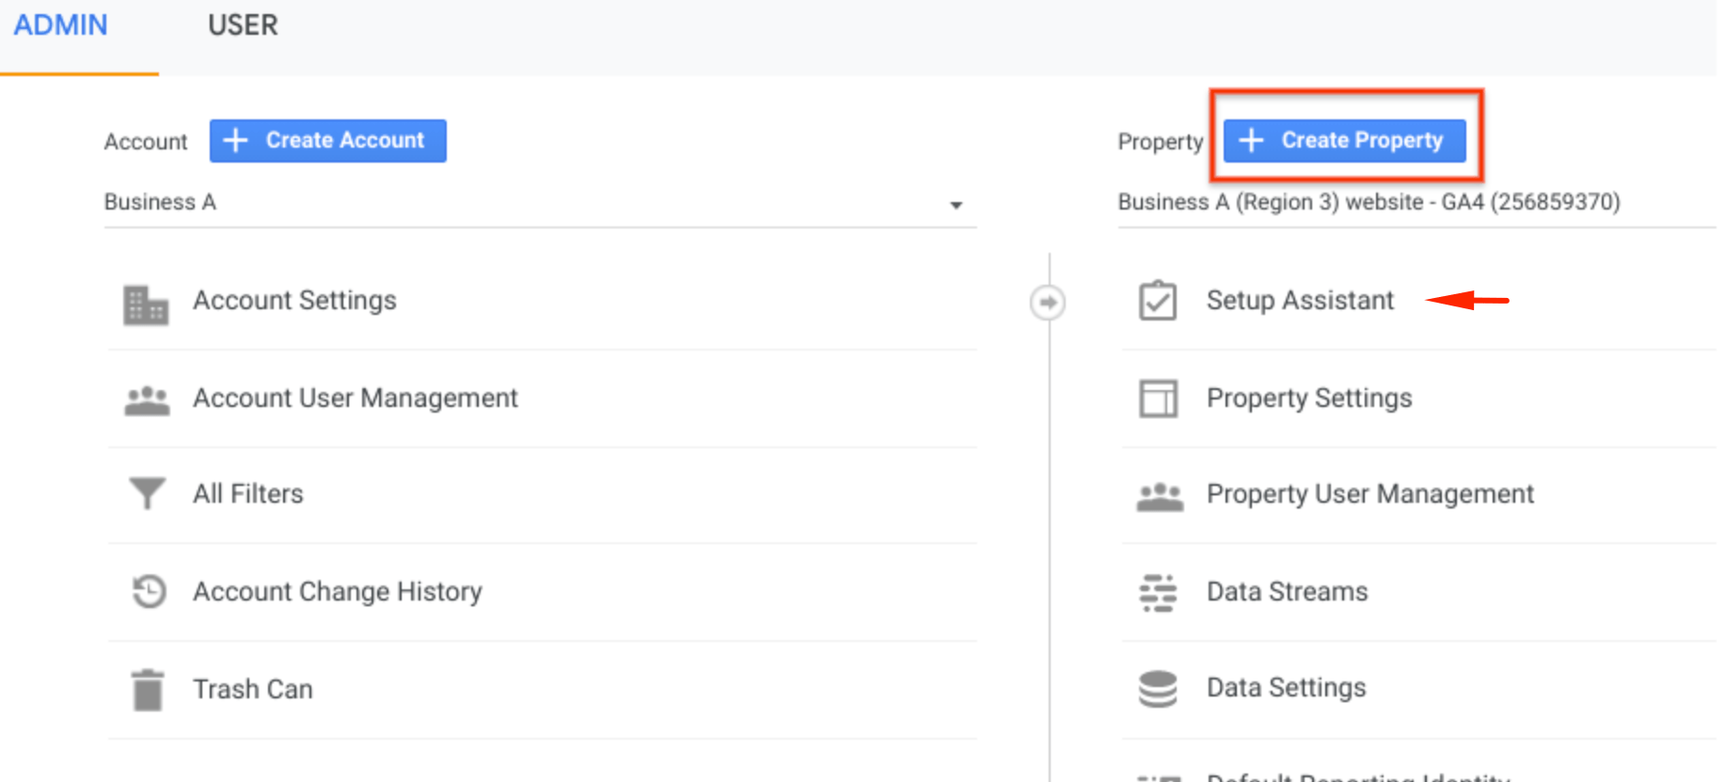The height and width of the screenshot is (782, 1725).
Task: Click the Create Account button
Action: point(327,140)
